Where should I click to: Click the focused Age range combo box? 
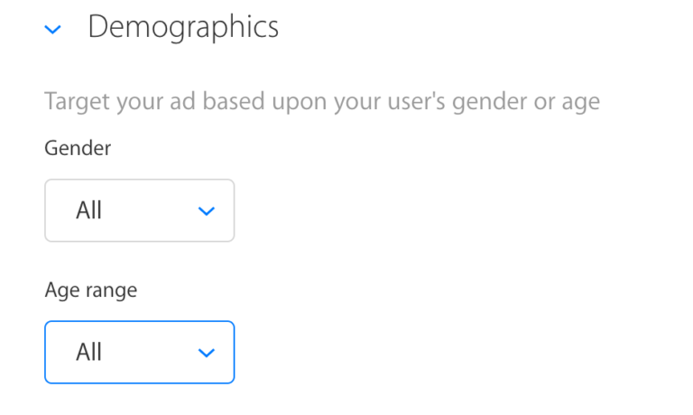point(139,352)
